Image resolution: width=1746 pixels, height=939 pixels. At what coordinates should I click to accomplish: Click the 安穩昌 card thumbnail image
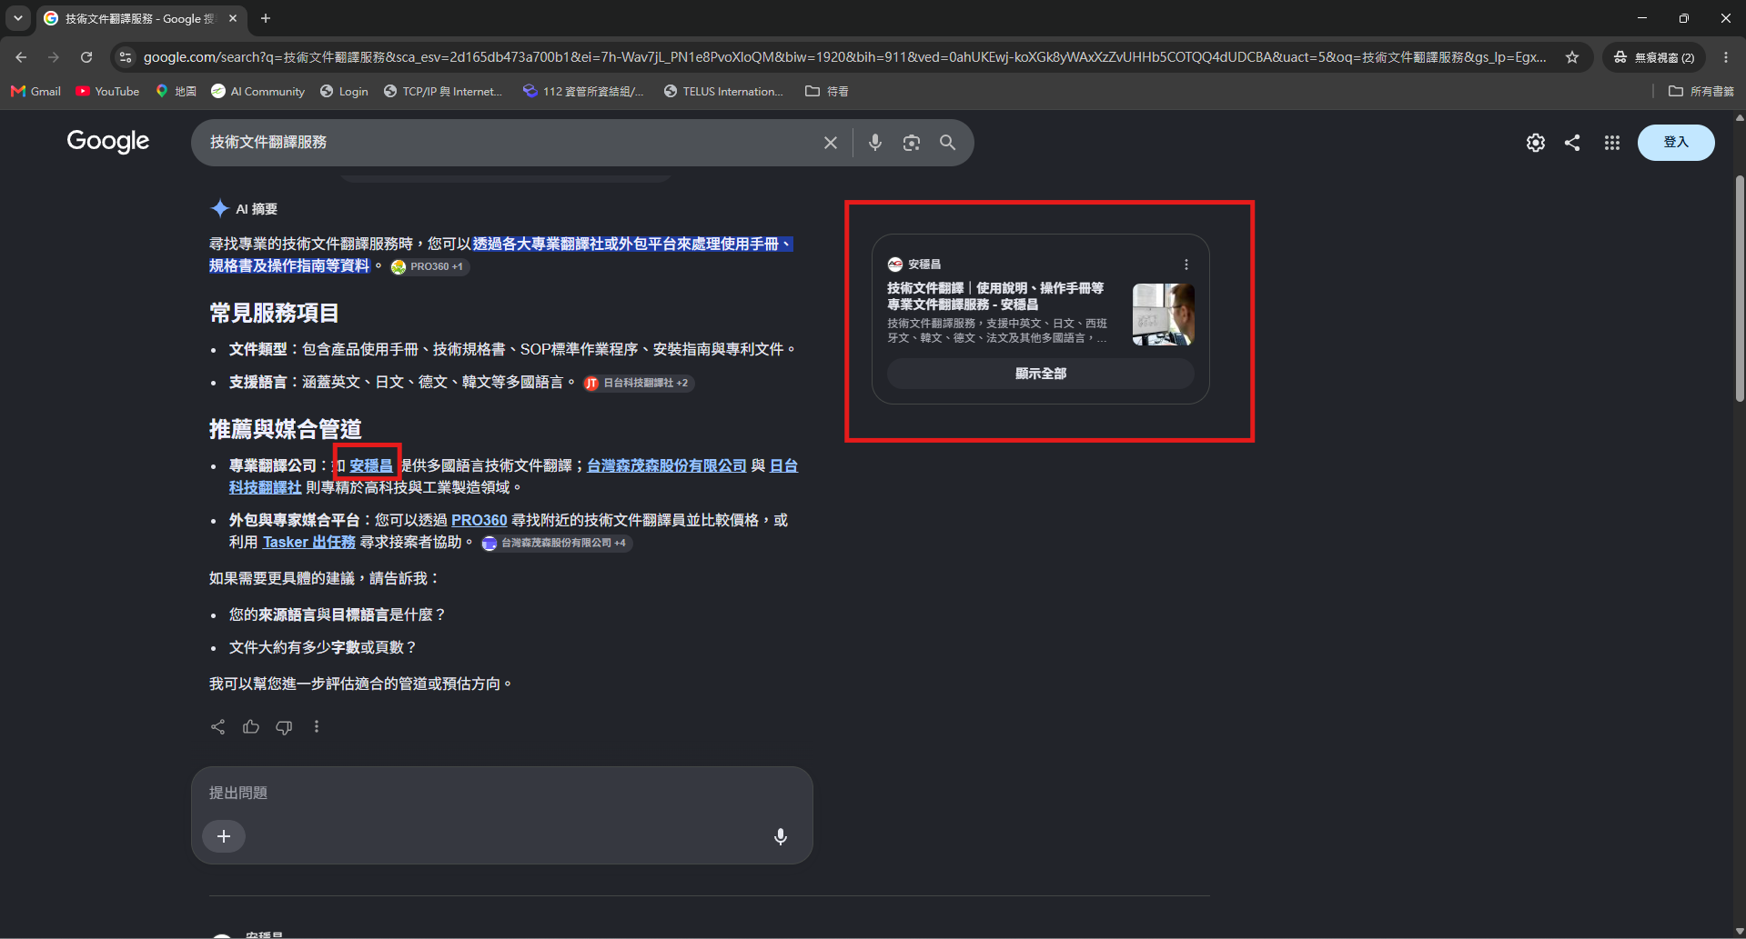click(1163, 315)
